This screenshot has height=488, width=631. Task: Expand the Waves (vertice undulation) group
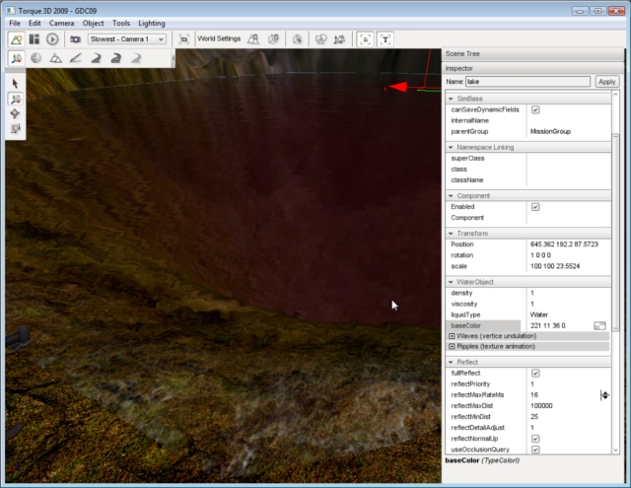click(x=453, y=336)
